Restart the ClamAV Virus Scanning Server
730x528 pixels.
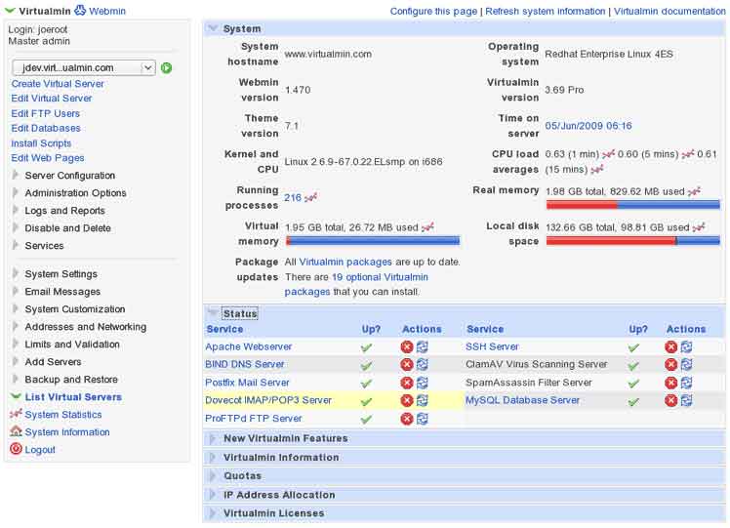pos(687,365)
